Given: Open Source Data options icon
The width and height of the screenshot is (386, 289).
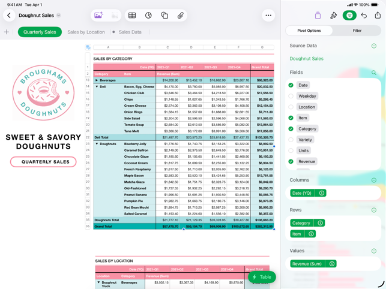Looking at the screenshot, I should (x=373, y=46).
